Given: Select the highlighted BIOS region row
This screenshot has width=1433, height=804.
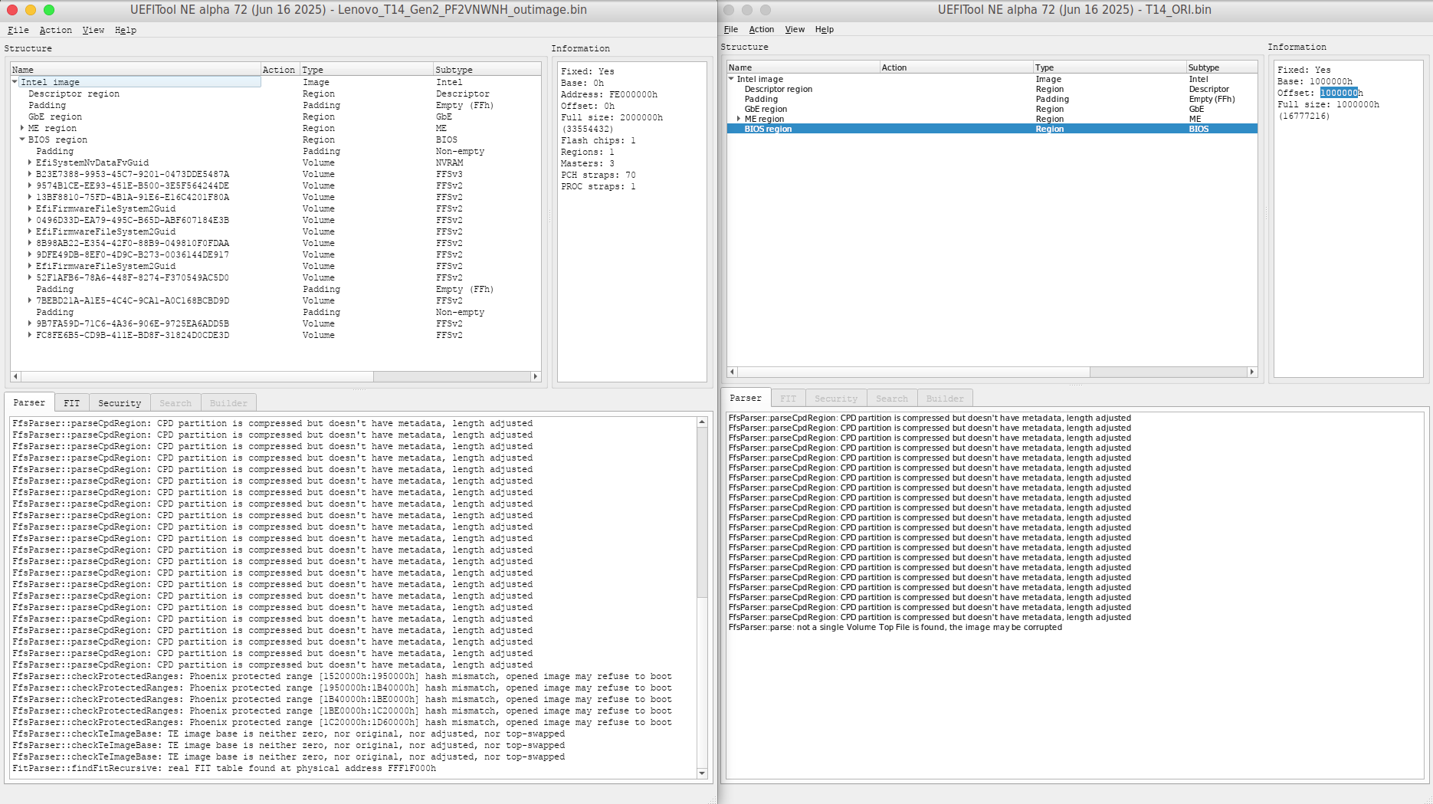Looking at the screenshot, I should 768,129.
